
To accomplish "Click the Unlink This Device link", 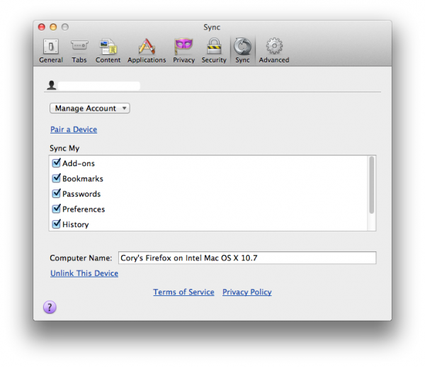I will [x=84, y=273].
